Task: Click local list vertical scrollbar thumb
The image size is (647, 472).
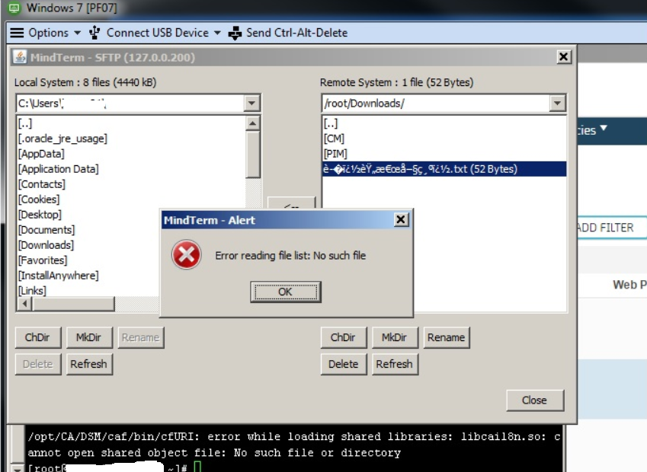Action: click(x=252, y=155)
